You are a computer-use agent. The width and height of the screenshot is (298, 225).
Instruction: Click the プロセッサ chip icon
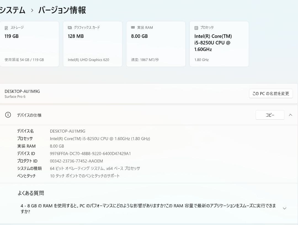tap(196, 27)
